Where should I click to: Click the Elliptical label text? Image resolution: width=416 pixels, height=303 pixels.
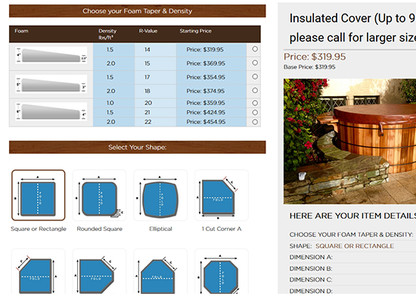click(x=160, y=229)
